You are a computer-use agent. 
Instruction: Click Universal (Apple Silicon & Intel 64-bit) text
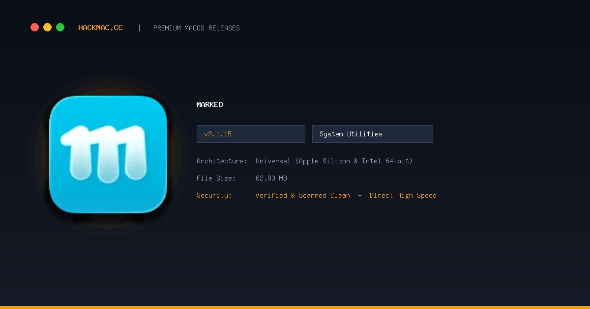pos(334,161)
